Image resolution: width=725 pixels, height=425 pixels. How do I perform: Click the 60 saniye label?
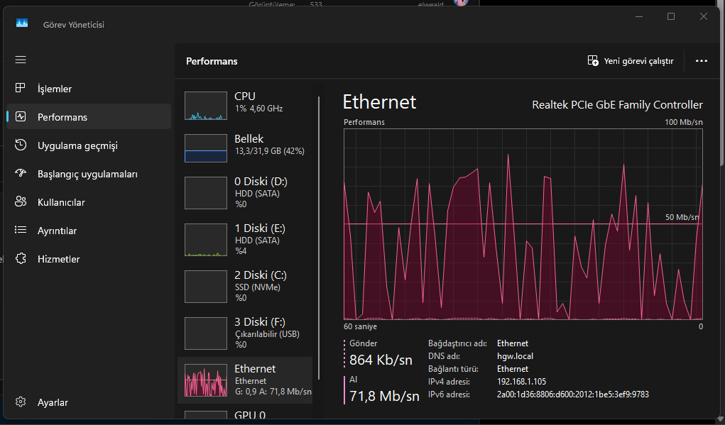(x=360, y=326)
